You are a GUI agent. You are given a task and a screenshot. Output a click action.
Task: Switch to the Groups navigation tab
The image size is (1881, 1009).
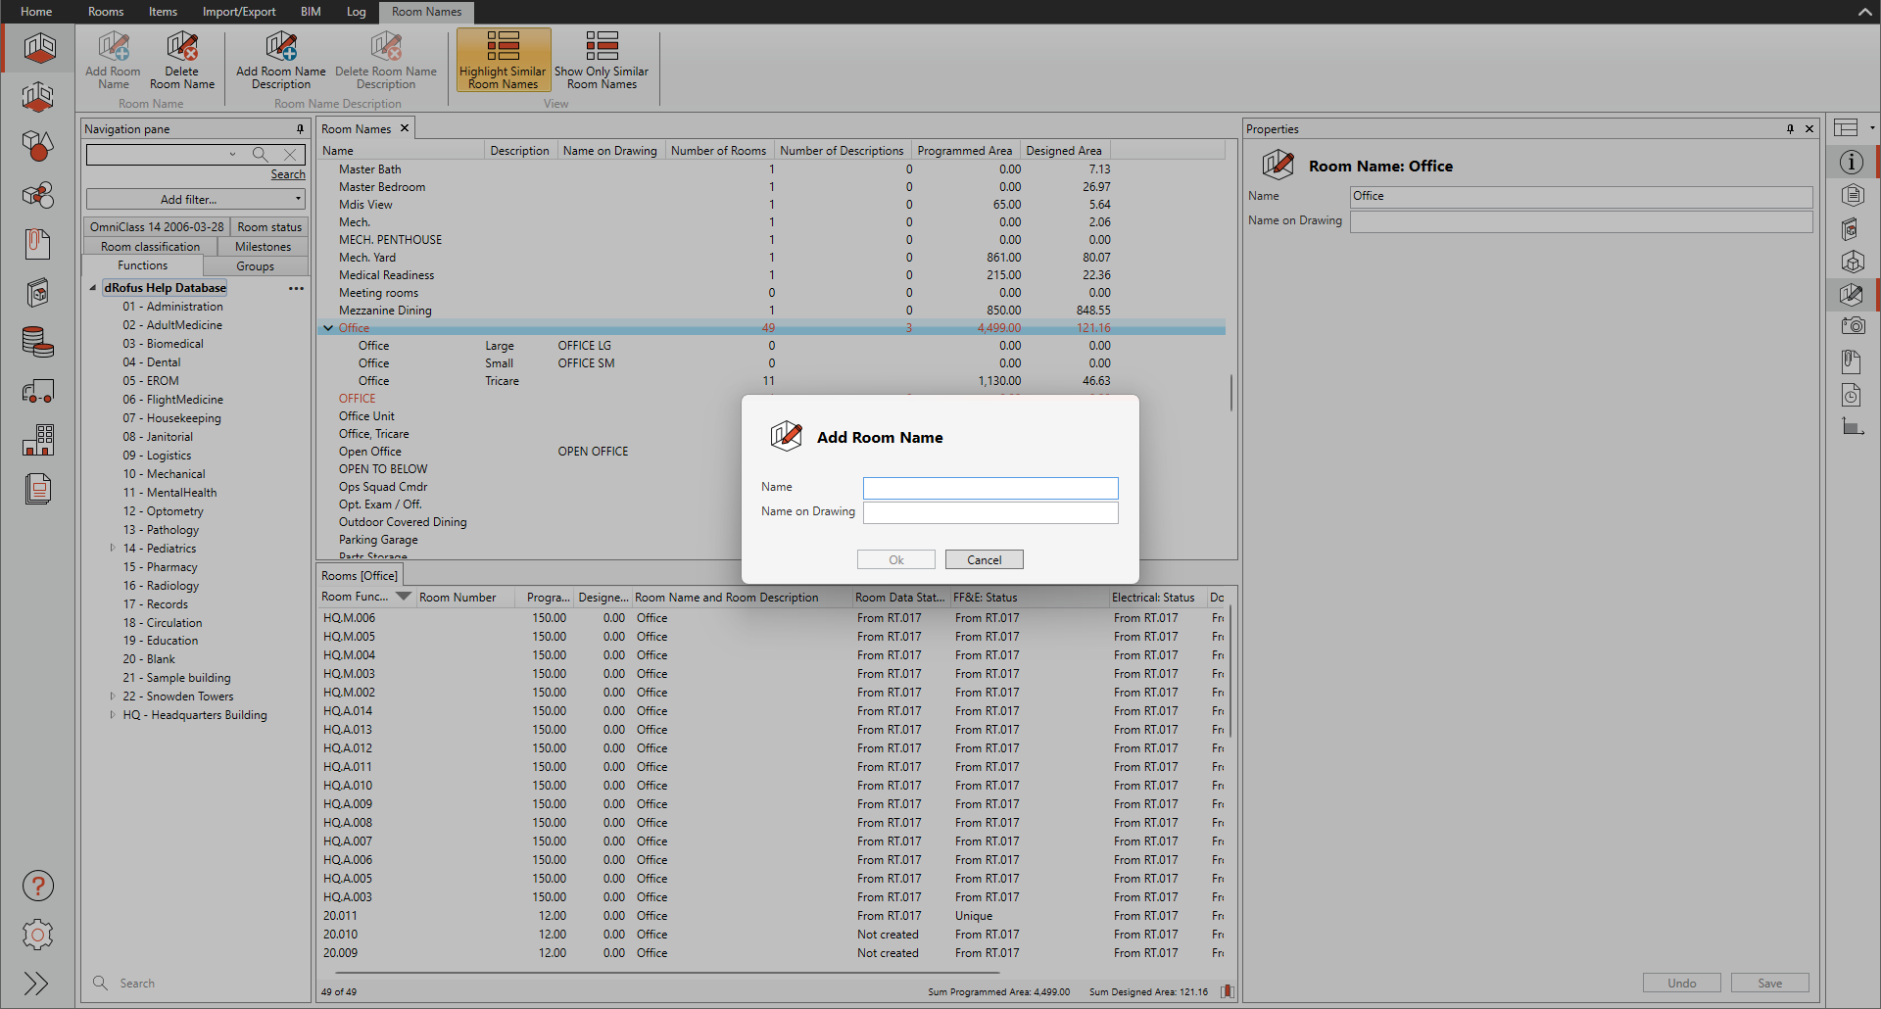pyautogui.click(x=255, y=266)
